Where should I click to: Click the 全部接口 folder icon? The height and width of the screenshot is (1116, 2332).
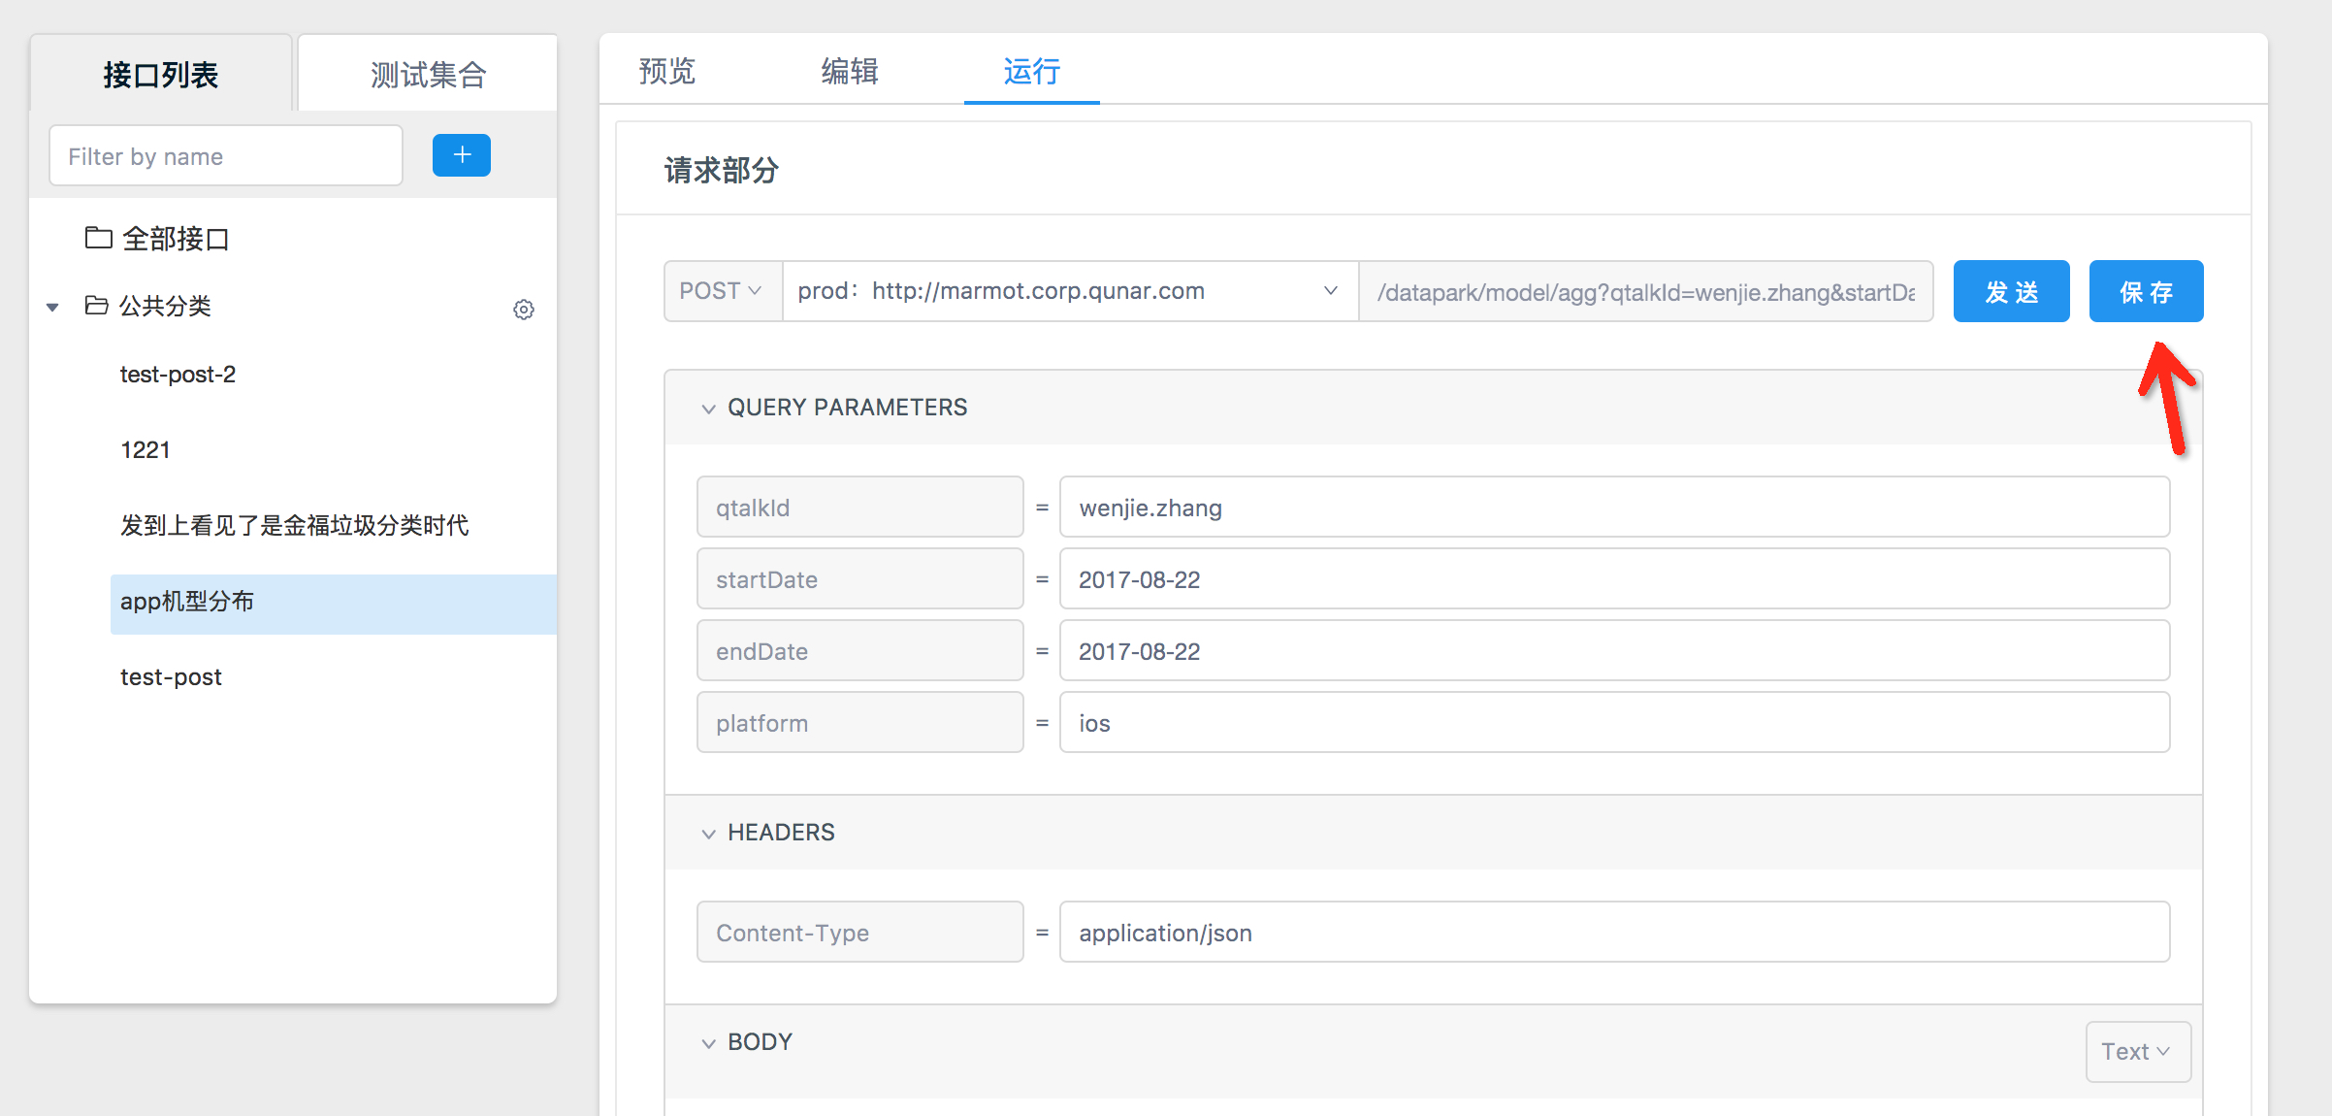click(98, 238)
